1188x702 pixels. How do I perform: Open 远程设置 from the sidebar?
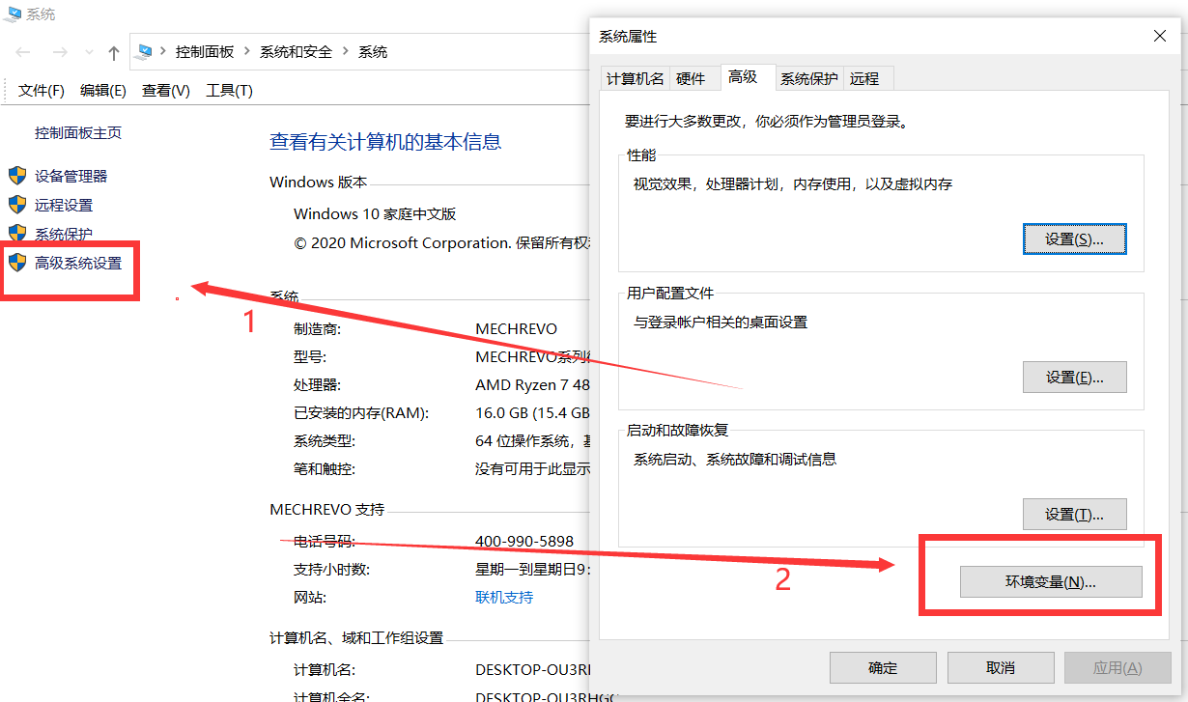64,205
